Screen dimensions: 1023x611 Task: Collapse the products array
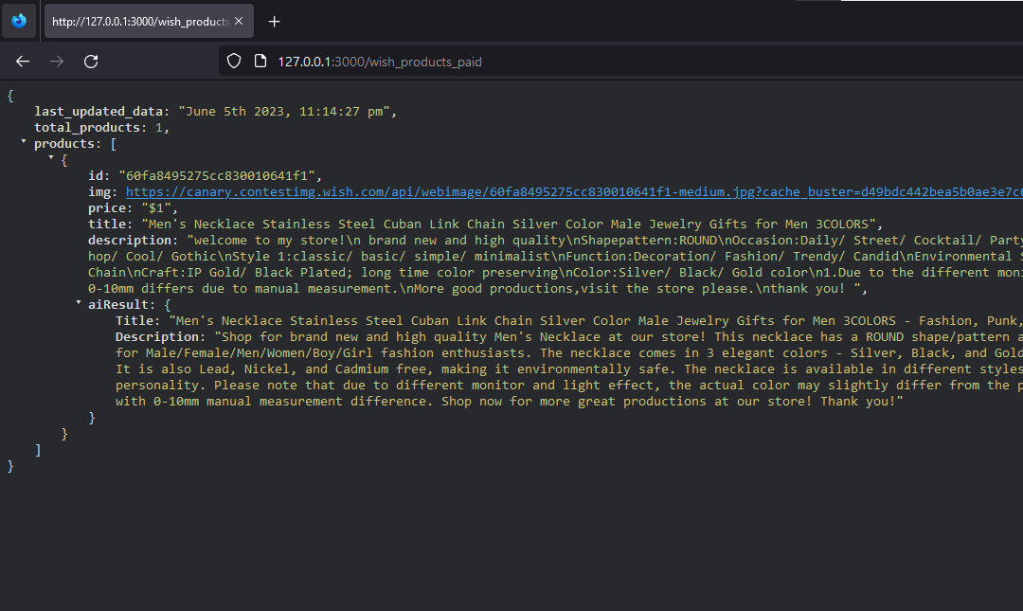coord(23,143)
